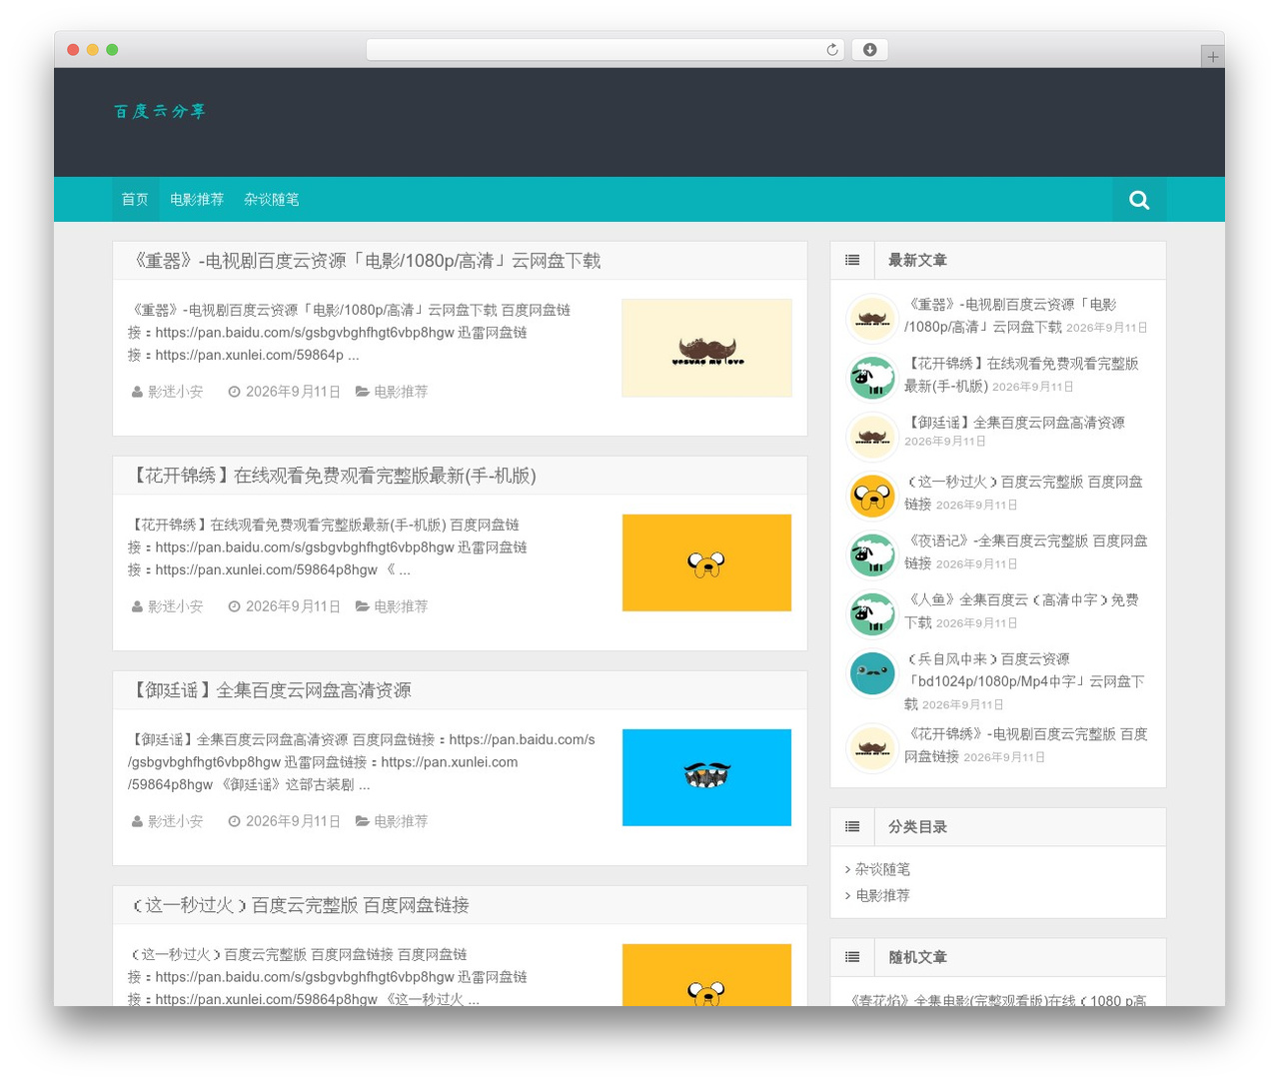Click date 2026年9月11日 under the 【花开锦绣】 article
Viewport: 1279px width, 1083px height.
(x=293, y=606)
